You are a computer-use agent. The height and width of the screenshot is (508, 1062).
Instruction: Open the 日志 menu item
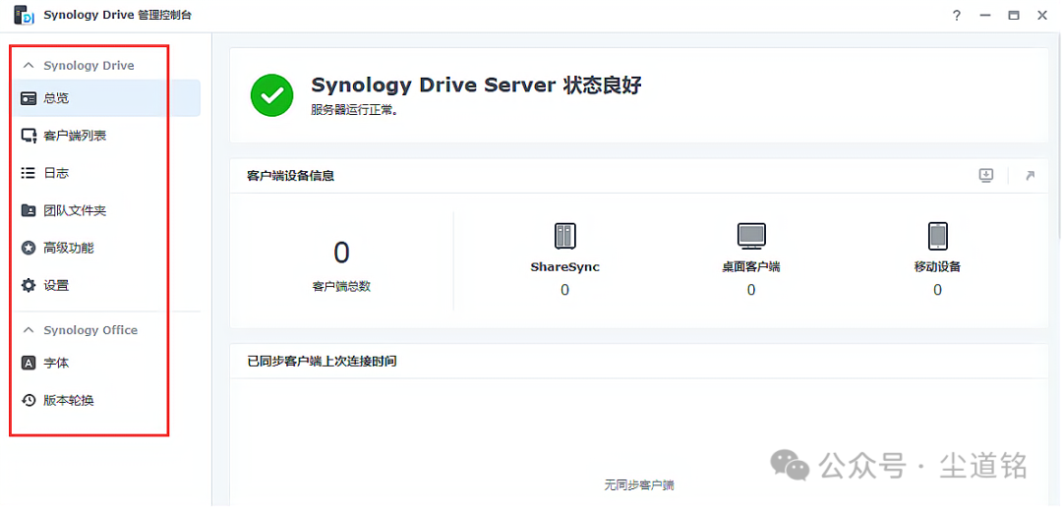[x=56, y=173]
